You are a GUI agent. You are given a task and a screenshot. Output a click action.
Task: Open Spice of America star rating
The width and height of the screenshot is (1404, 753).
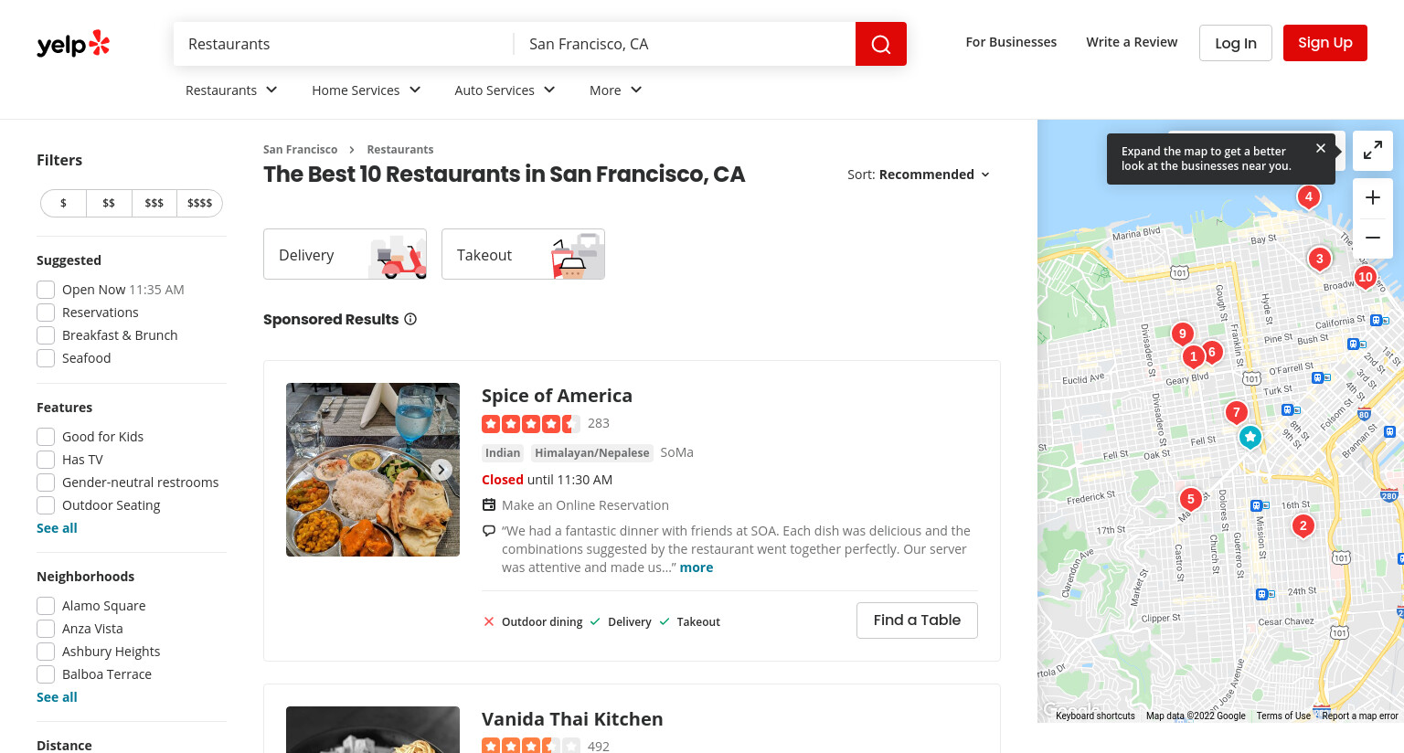click(x=530, y=424)
